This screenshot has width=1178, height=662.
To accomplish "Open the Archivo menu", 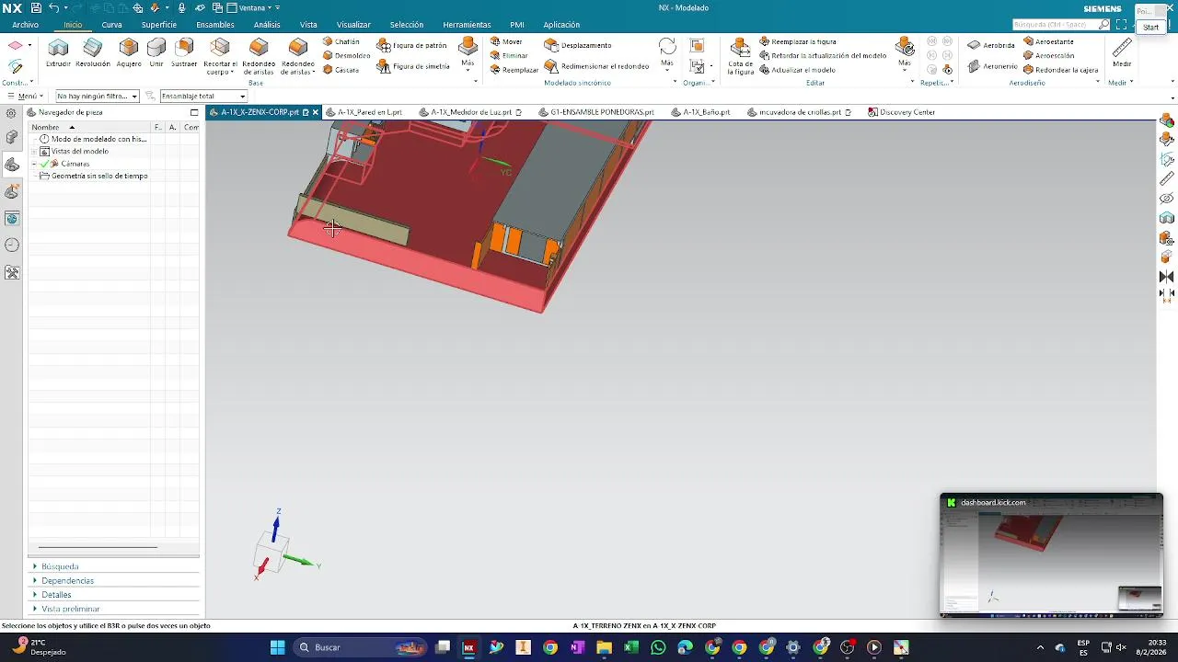I will tap(25, 25).
